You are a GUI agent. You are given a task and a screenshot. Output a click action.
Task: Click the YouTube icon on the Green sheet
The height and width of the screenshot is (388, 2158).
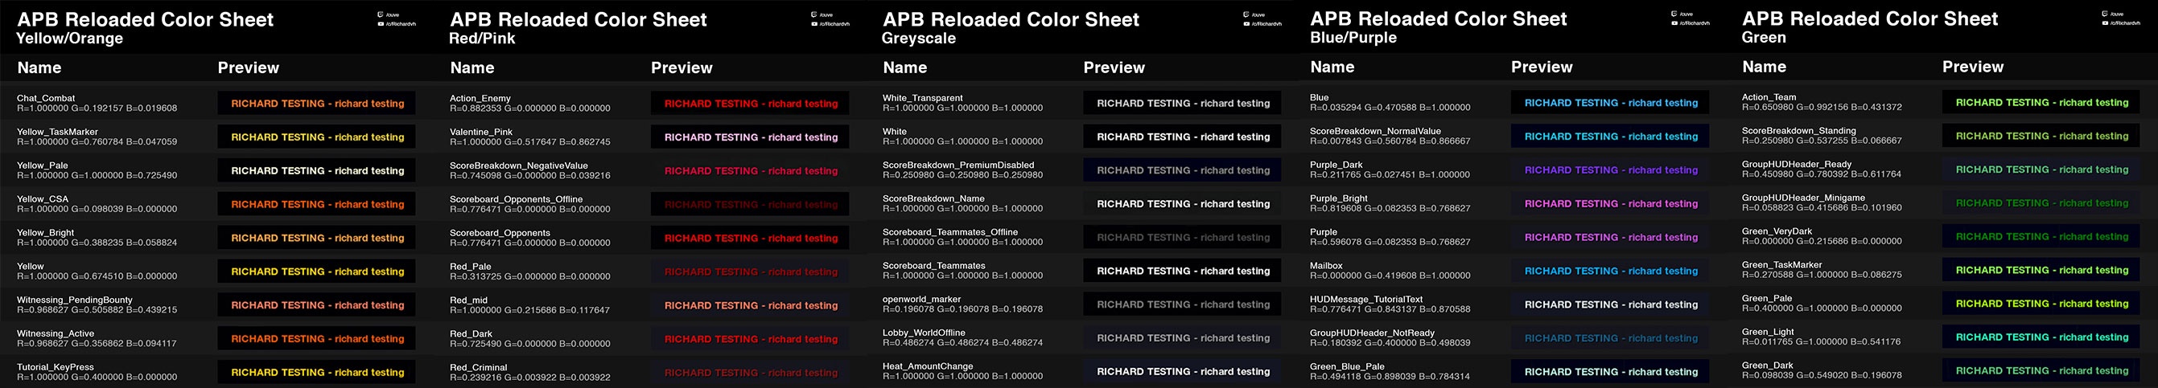(2106, 22)
